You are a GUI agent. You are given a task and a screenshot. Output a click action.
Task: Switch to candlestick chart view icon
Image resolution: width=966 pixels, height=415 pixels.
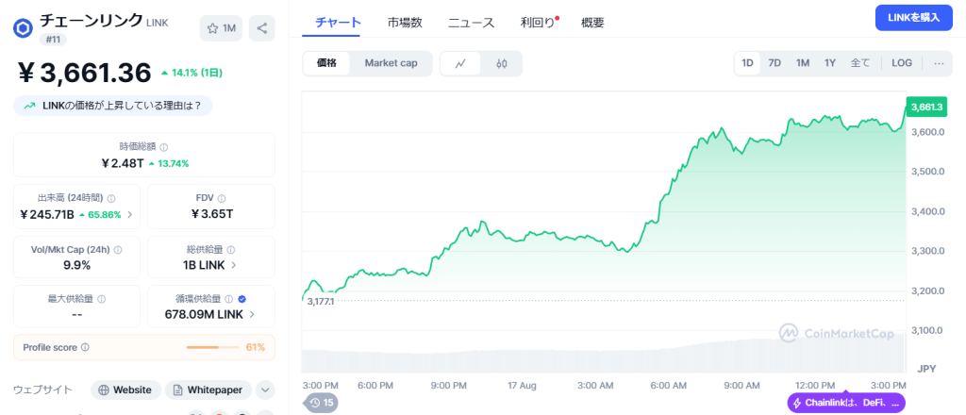point(501,63)
